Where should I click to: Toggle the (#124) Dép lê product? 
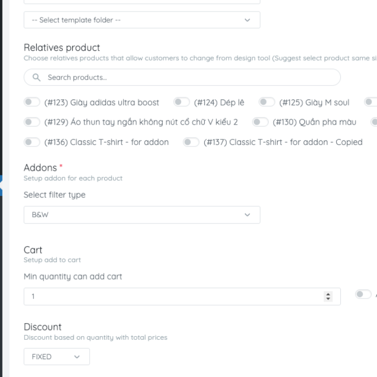[x=182, y=102]
